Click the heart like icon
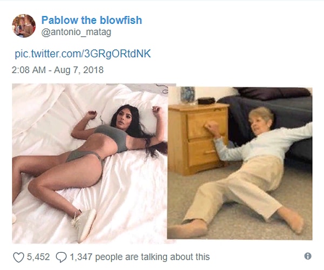This screenshot has height=270, width=324. pos(18,258)
